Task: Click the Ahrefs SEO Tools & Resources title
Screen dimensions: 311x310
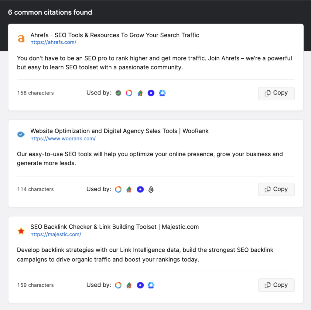Action: [x=114, y=35]
